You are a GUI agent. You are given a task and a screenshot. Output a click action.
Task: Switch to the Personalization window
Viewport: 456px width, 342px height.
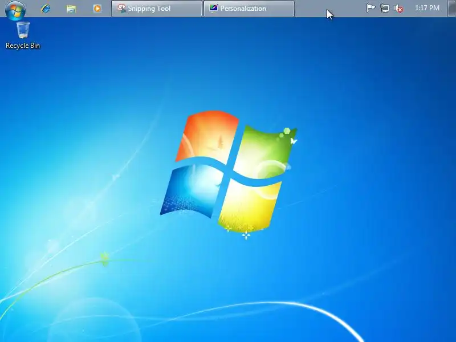tap(249, 9)
